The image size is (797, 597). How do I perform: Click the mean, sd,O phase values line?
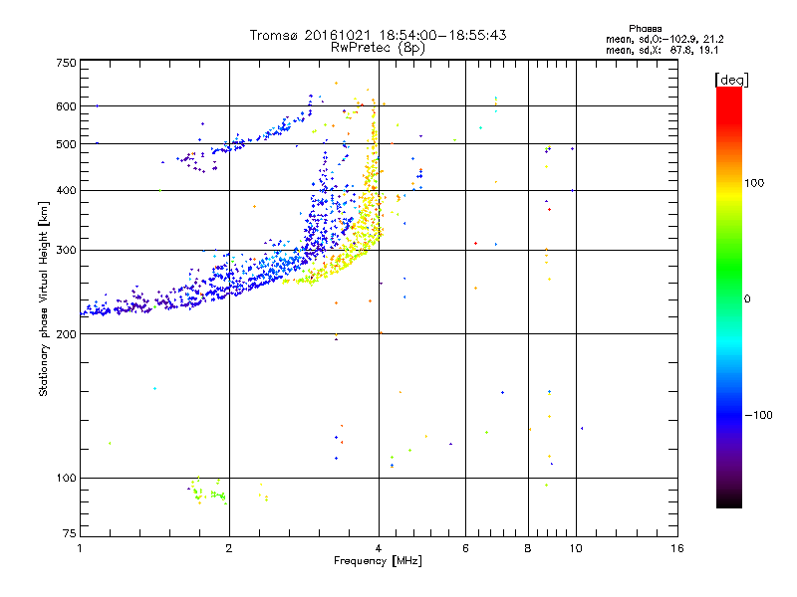[x=678, y=39]
